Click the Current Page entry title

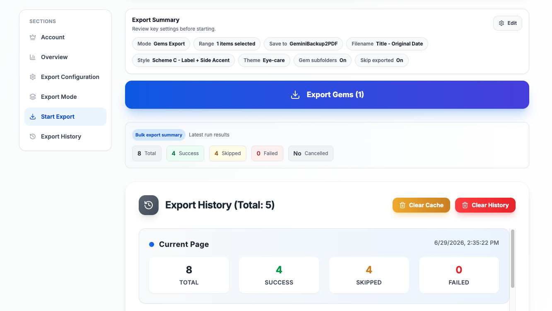tap(184, 244)
